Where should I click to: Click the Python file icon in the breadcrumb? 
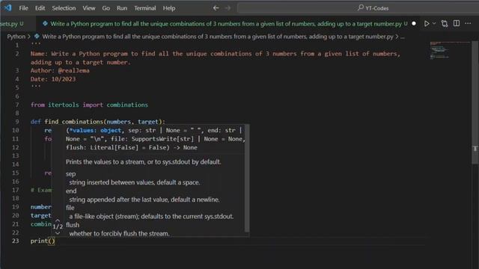pyautogui.click(x=37, y=37)
